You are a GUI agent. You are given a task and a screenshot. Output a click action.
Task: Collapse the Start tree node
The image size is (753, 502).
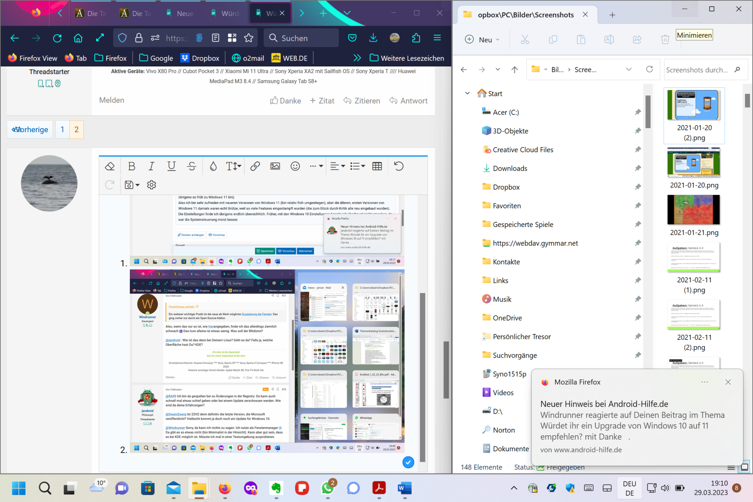(x=467, y=93)
